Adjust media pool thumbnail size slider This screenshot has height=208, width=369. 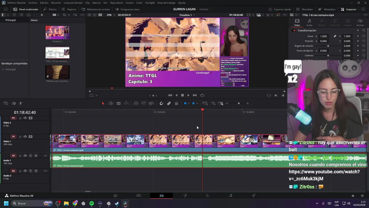click(x=42, y=15)
